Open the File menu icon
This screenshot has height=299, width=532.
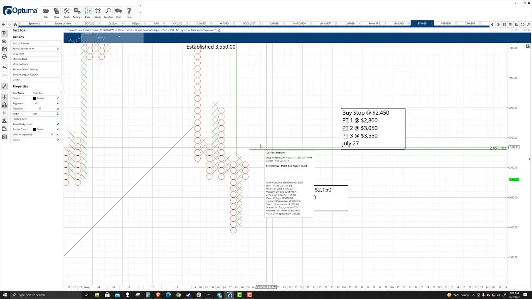46,11
